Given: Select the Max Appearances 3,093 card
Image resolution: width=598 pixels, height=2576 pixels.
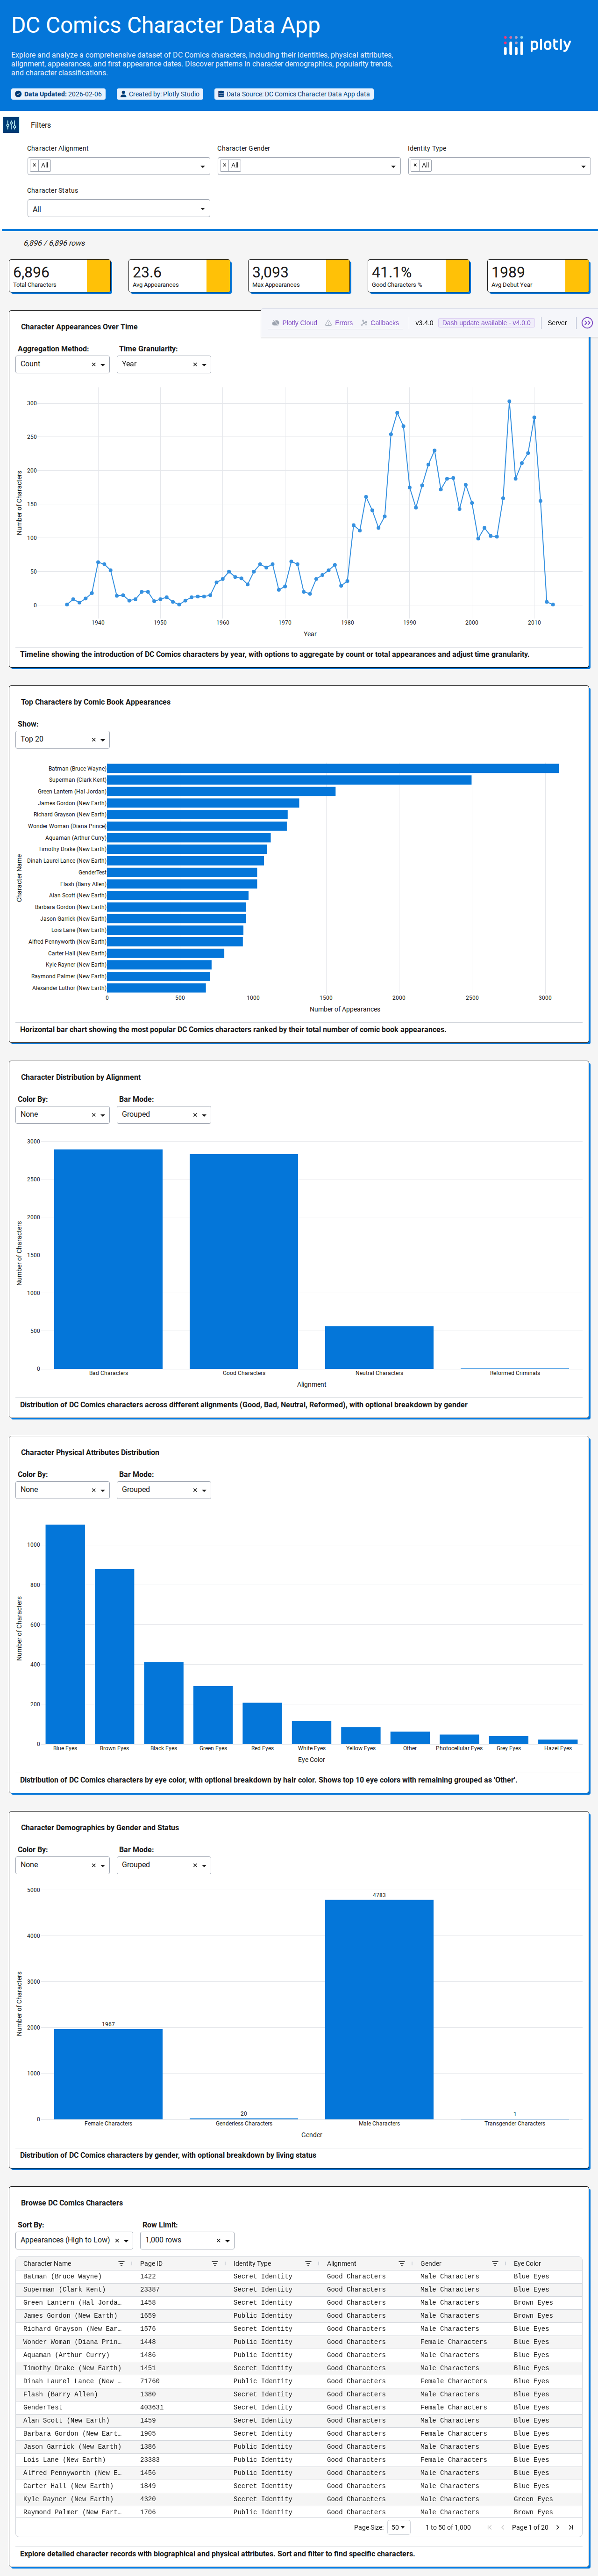Looking at the screenshot, I should point(299,276).
